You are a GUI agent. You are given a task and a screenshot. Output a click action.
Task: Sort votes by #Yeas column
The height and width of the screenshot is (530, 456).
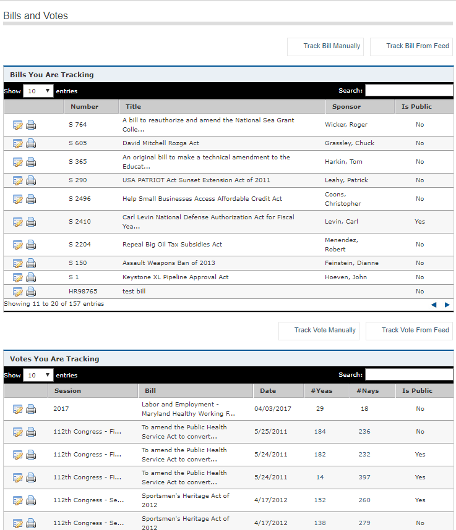327,391
